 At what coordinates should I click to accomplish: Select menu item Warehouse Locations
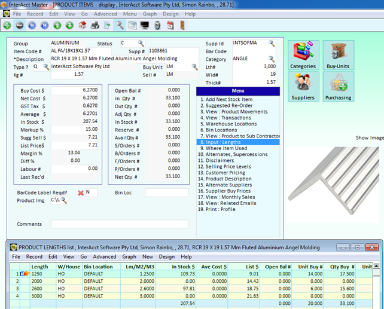pos(228,124)
